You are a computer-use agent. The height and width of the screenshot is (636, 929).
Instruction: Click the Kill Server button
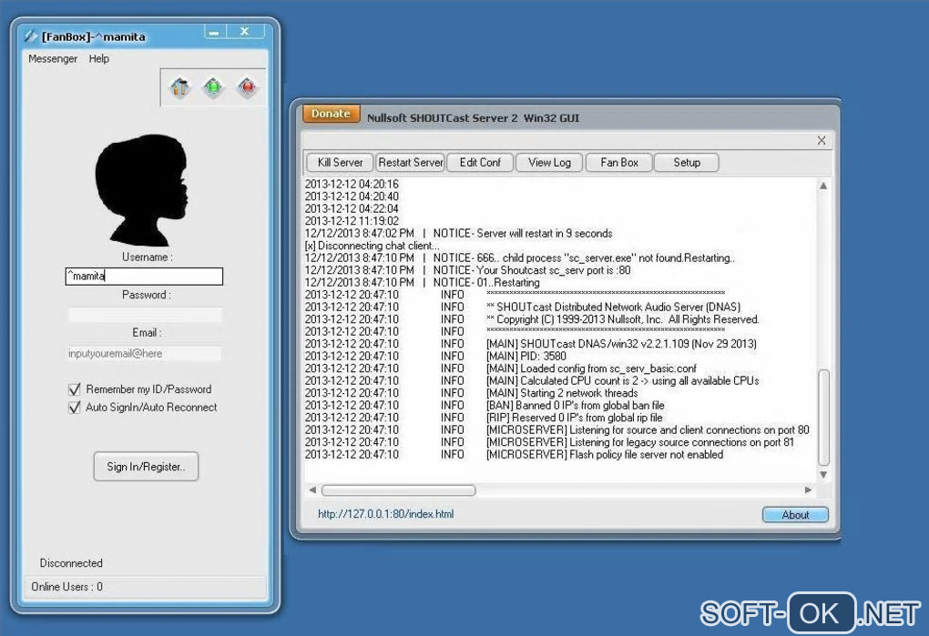point(340,163)
